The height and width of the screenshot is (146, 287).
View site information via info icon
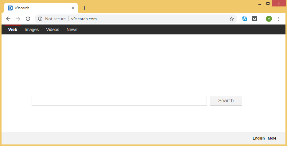pos(40,19)
